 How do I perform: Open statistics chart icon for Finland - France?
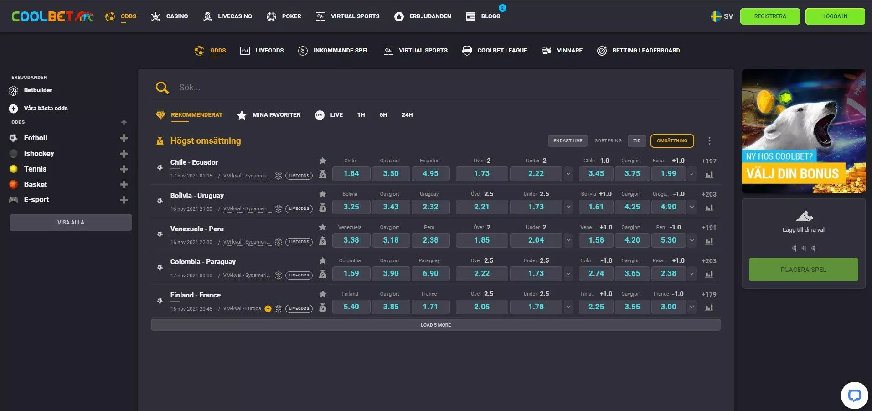click(709, 307)
